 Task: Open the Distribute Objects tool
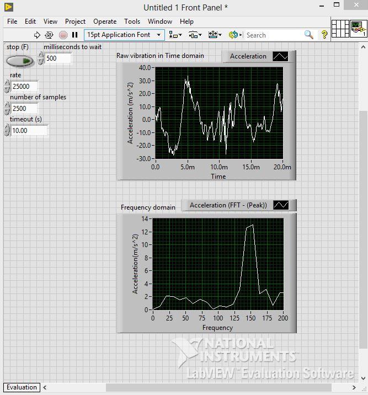pos(195,35)
